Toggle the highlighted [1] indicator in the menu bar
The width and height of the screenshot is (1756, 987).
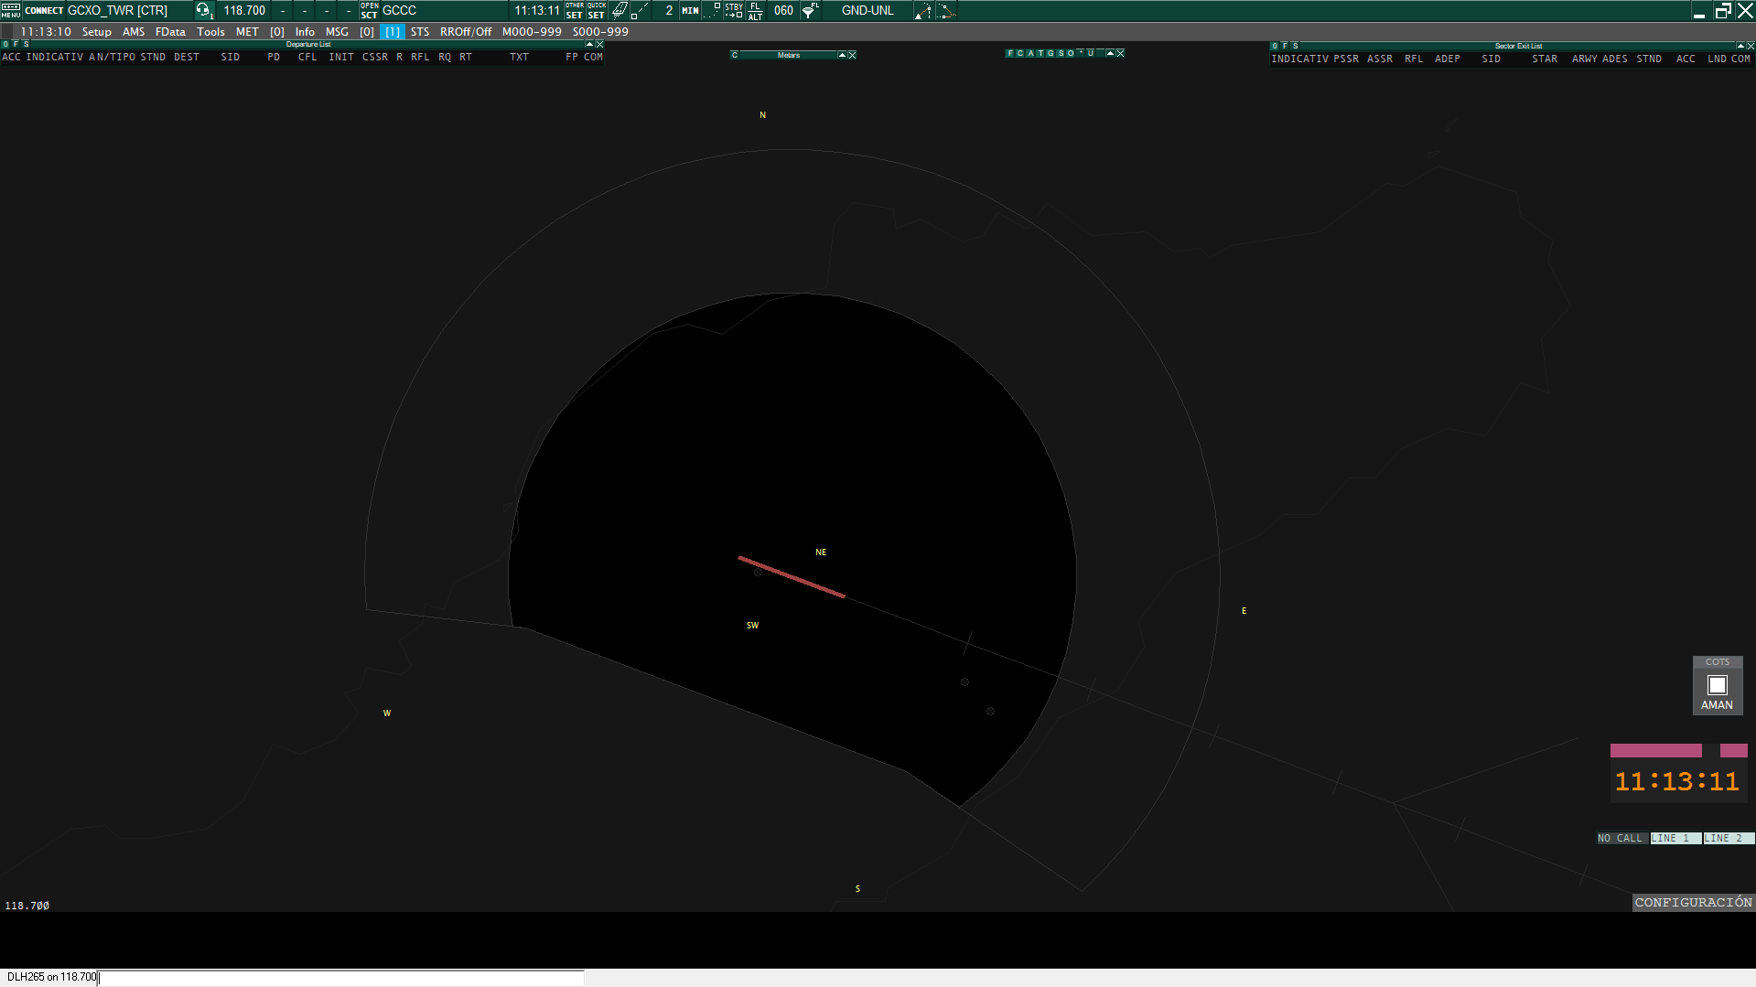(x=392, y=32)
